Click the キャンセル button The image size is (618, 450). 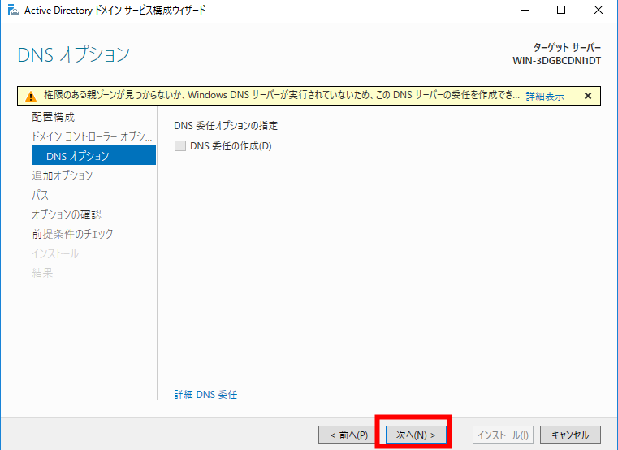(570, 435)
